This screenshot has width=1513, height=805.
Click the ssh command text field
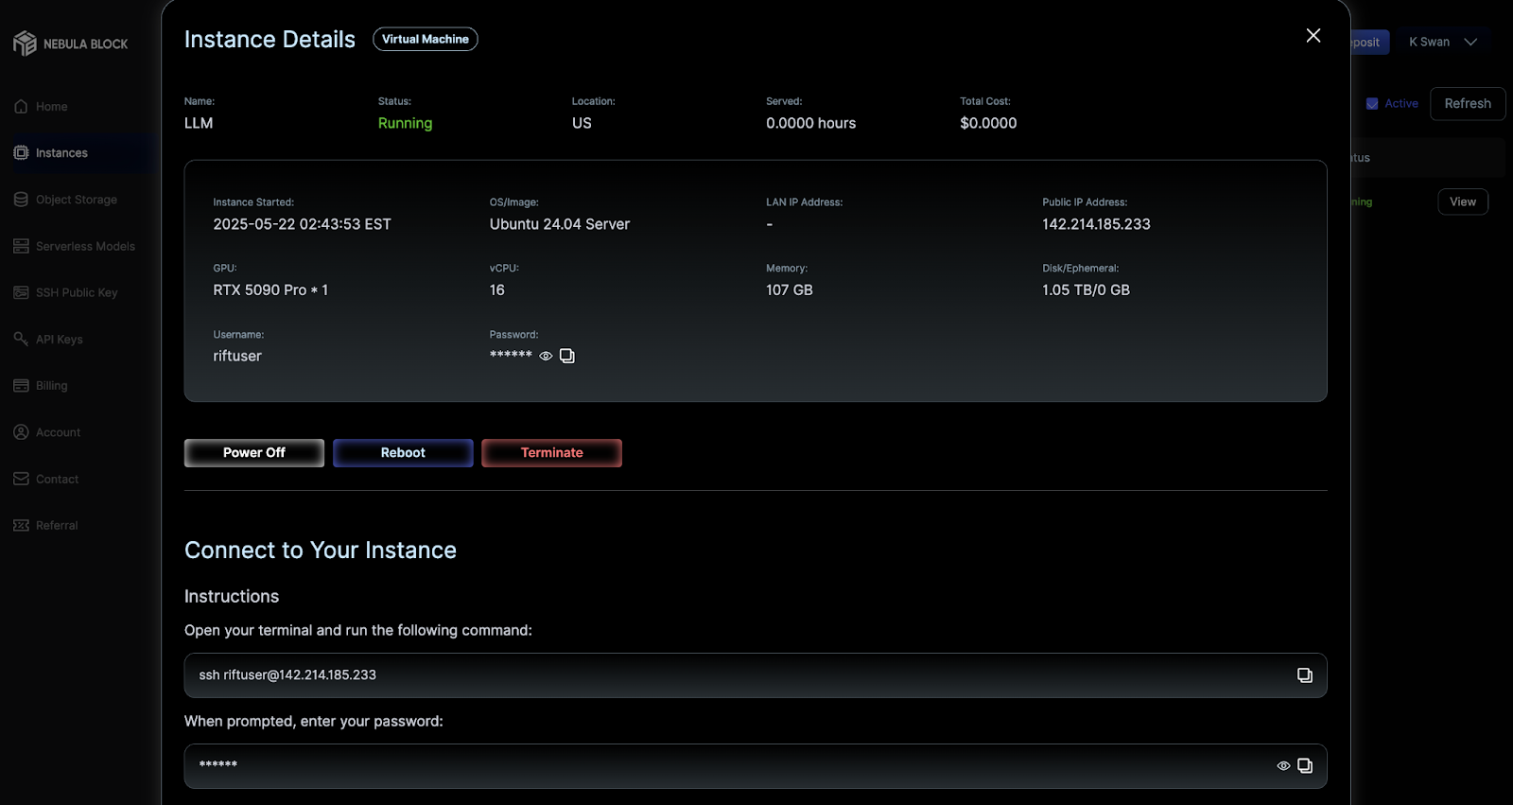pyautogui.click(x=756, y=675)
